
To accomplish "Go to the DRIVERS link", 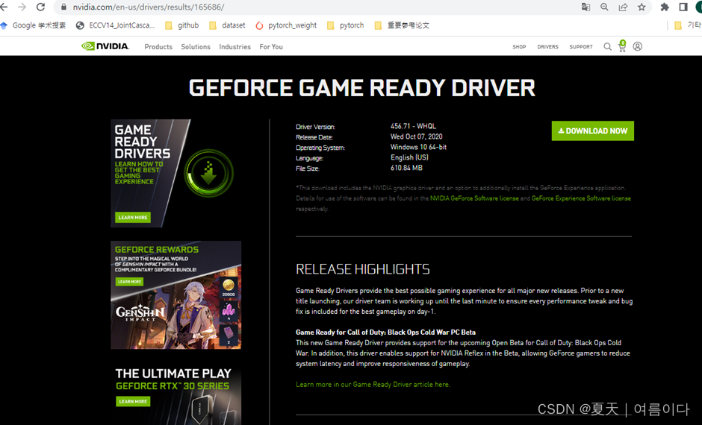I will click(548, 46).
